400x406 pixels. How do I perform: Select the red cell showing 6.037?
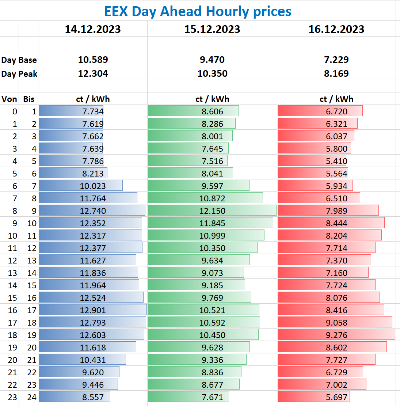[336, 136]
